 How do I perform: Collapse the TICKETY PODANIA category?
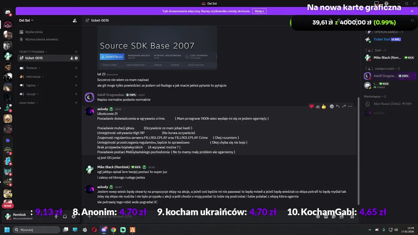click(x=33, y=52)
